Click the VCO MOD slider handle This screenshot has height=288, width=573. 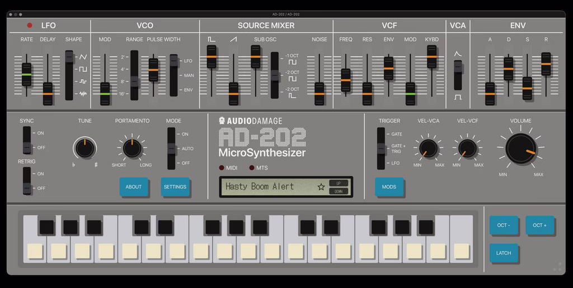(105, 94)
